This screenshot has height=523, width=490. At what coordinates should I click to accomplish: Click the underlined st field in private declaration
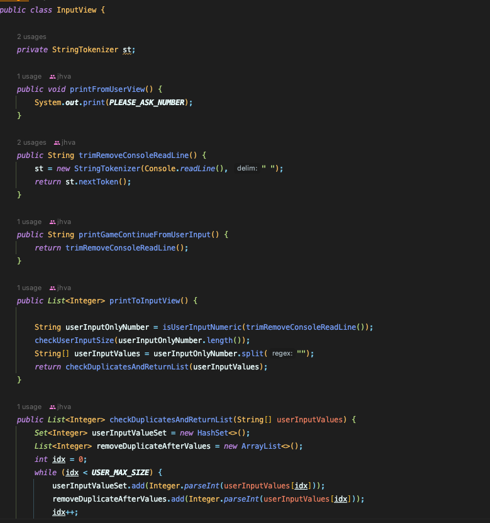point(127,50)
